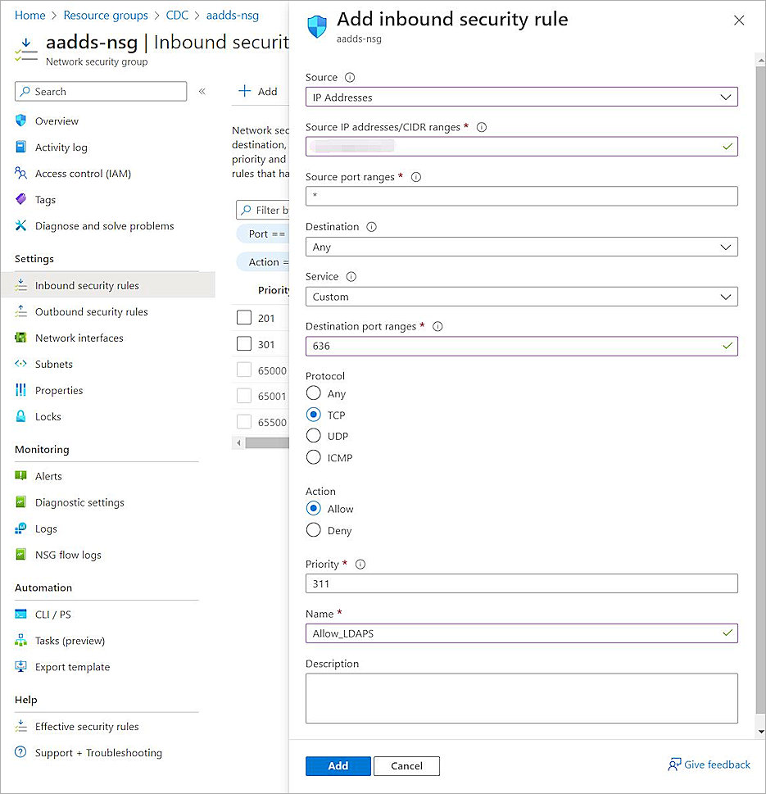
Task: Open Outbound security rules
Action: coord(93,311)
